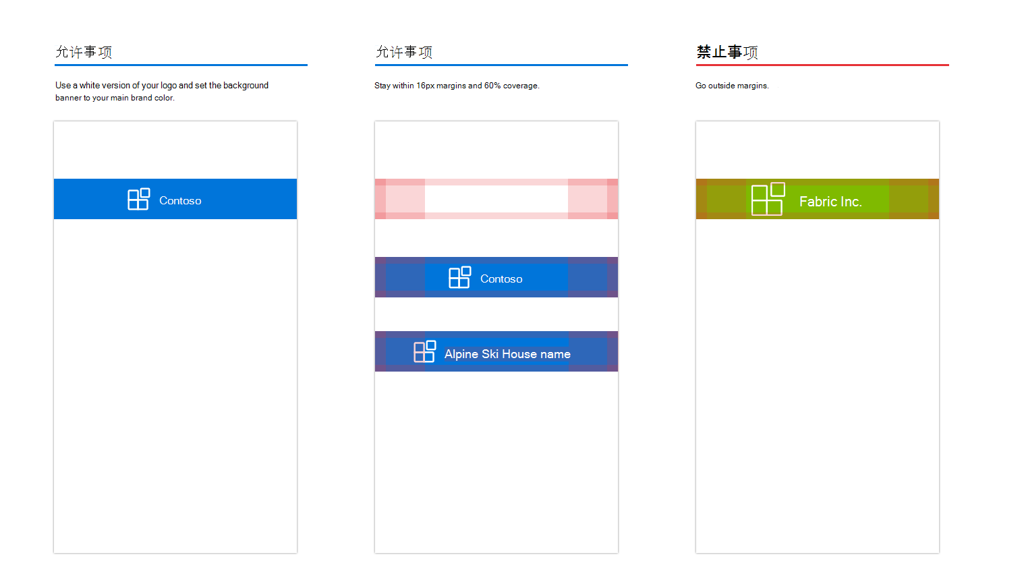Click the Contoso logo icon in the margin-overlay banner

(459, 277)
